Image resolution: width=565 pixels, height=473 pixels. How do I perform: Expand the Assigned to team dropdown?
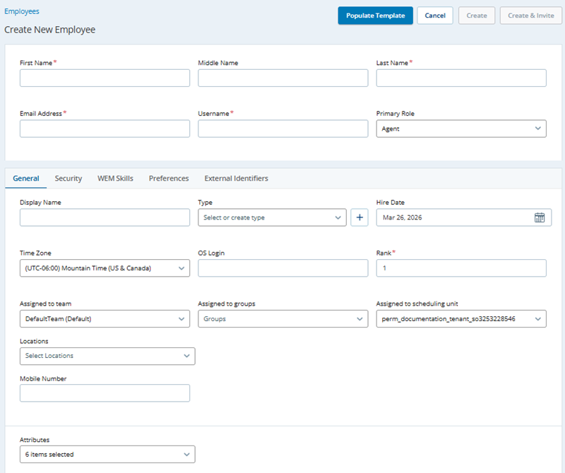pos(105,319)
